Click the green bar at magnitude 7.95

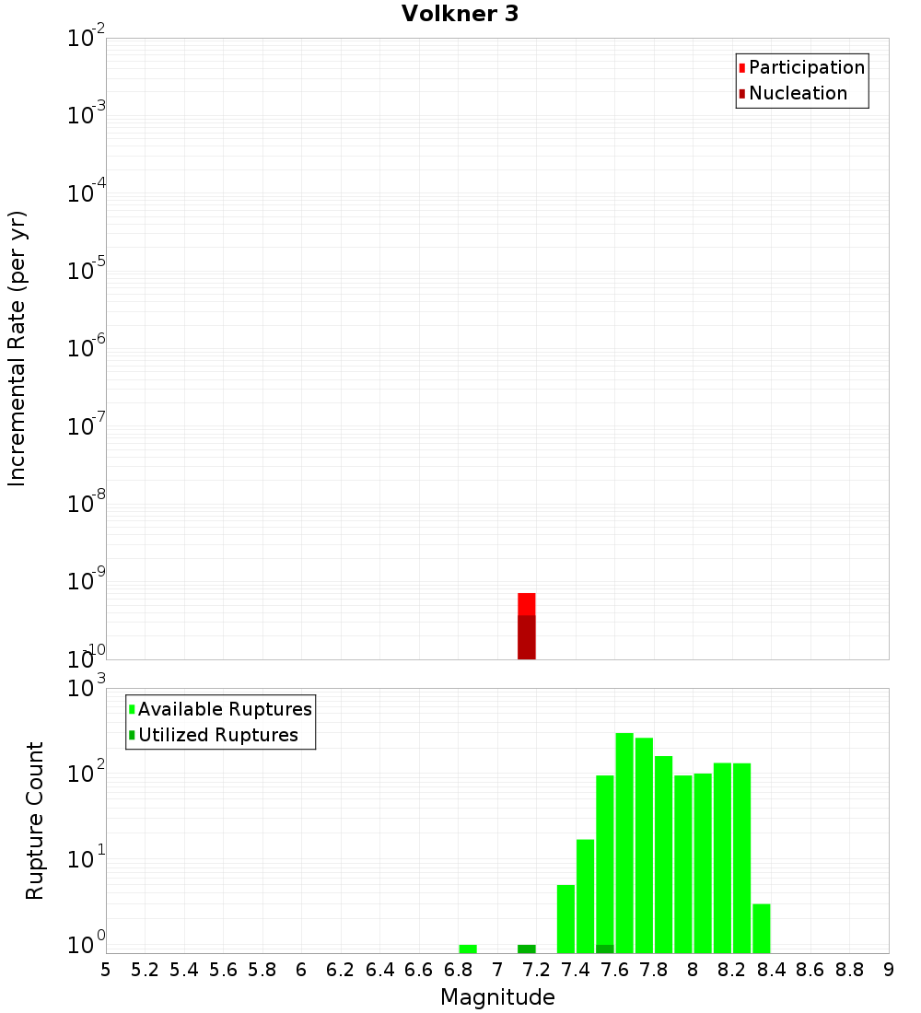click(x=683, y=865)
